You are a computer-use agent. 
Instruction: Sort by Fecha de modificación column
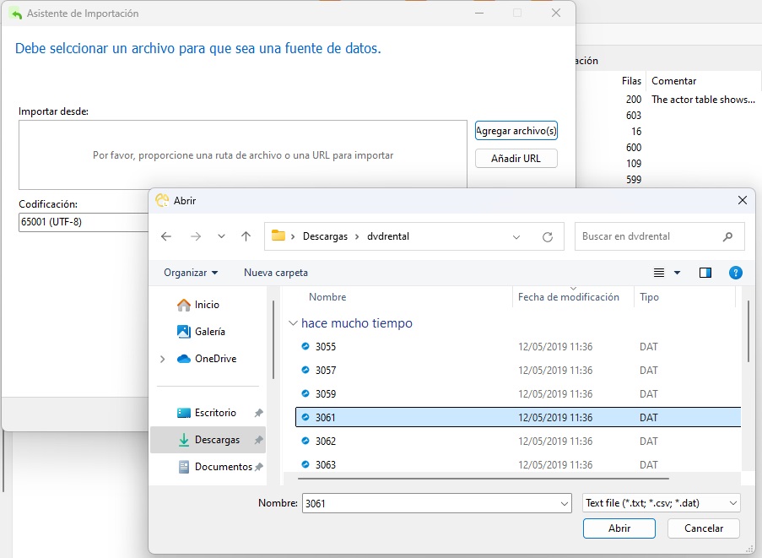pos(568,297)
